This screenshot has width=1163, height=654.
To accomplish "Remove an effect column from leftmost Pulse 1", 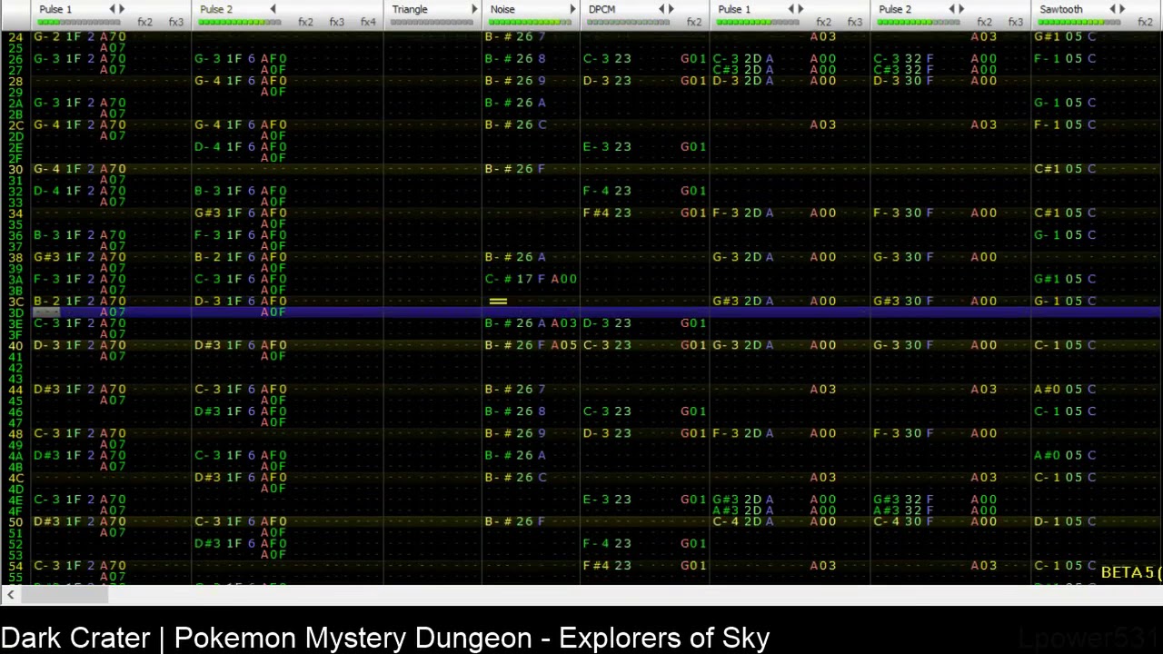I will click(113, 9).
